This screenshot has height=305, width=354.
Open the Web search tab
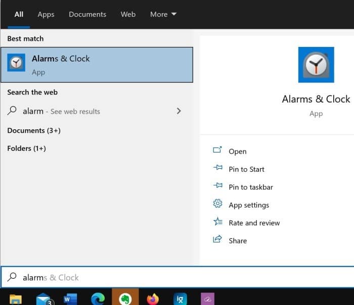click(x=128, y=15)
